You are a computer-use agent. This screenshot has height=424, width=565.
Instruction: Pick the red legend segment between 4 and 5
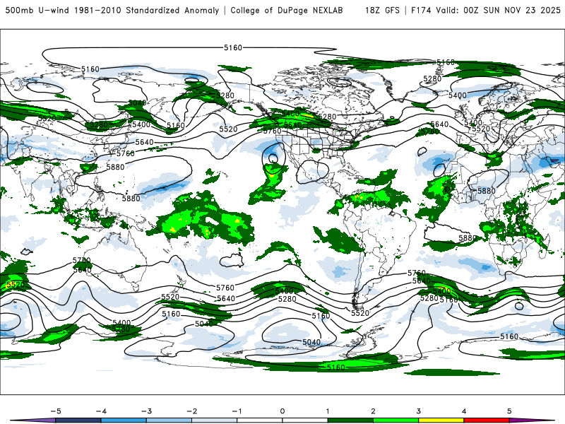point(487,420)
